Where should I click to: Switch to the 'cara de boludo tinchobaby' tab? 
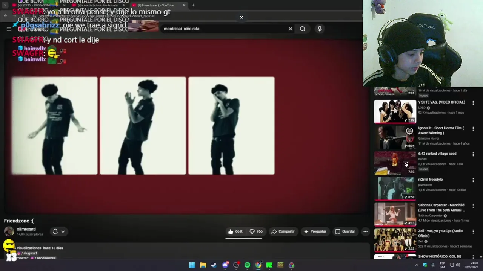coord(98,5)
